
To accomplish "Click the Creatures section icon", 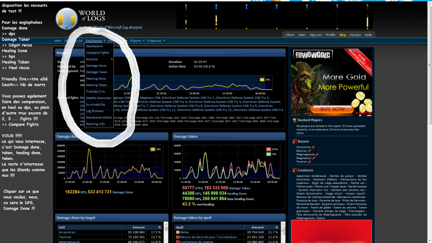I will [x=294, y=170].
